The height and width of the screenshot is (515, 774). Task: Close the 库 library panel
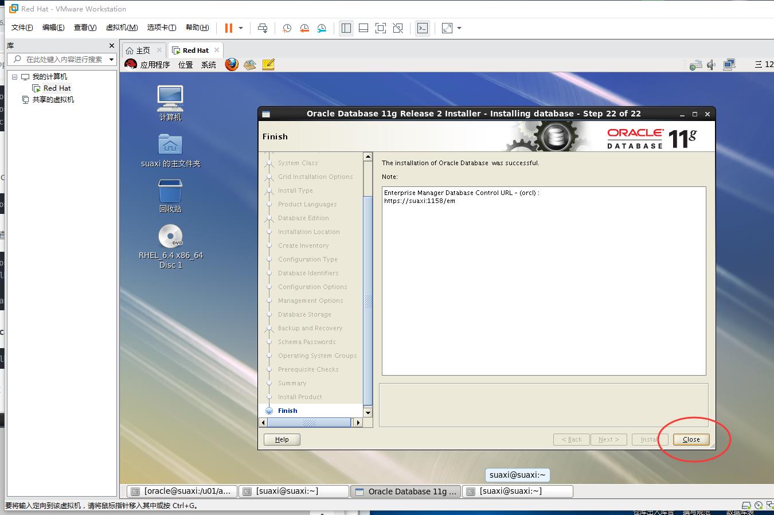pyautogui.click(x=112, y=45)
